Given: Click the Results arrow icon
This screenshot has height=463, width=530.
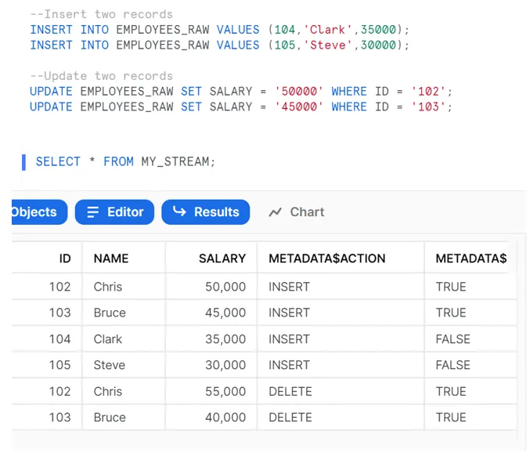Looking at the screenshot, I should tap(179, 212).
